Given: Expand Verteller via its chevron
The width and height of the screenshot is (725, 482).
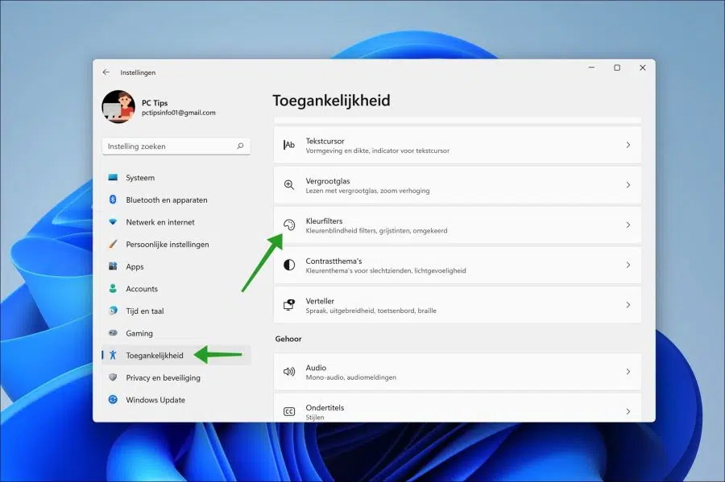Looking at the screenshot, I should (x=628, y=305).
